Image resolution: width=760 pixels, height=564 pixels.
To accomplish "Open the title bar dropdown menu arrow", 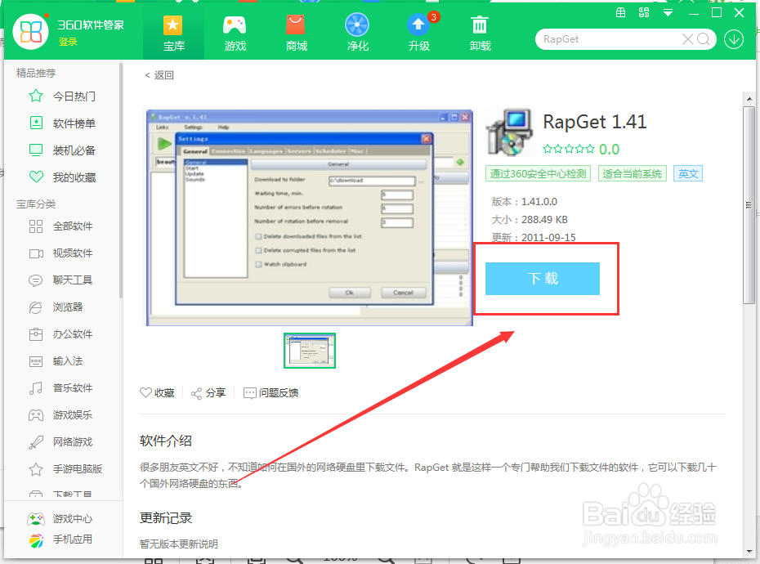I will [668, 13].
